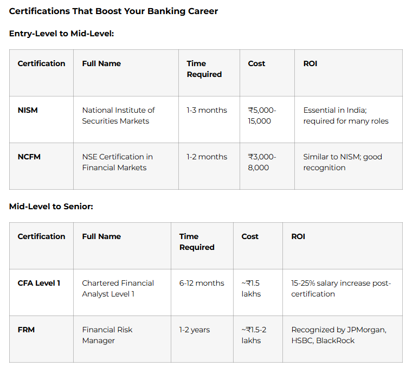Screen dimensions: 406x367
Task: Select "Chartered Financial Analyst Level 1" cell
Action: (118, 288)
